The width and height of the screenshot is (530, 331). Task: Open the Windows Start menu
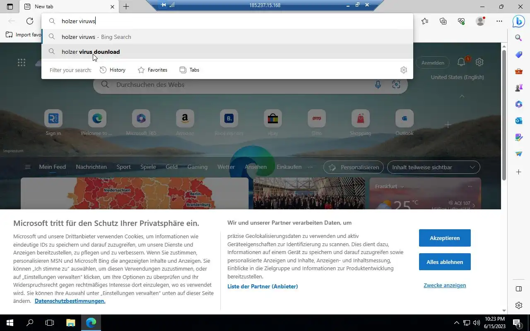(10, 323)
